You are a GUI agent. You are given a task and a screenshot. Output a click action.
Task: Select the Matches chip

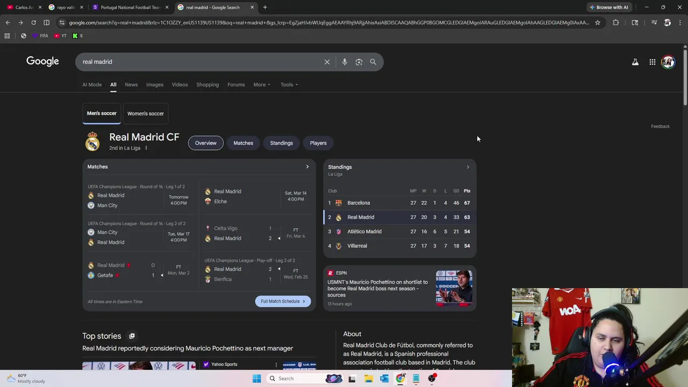243,143
